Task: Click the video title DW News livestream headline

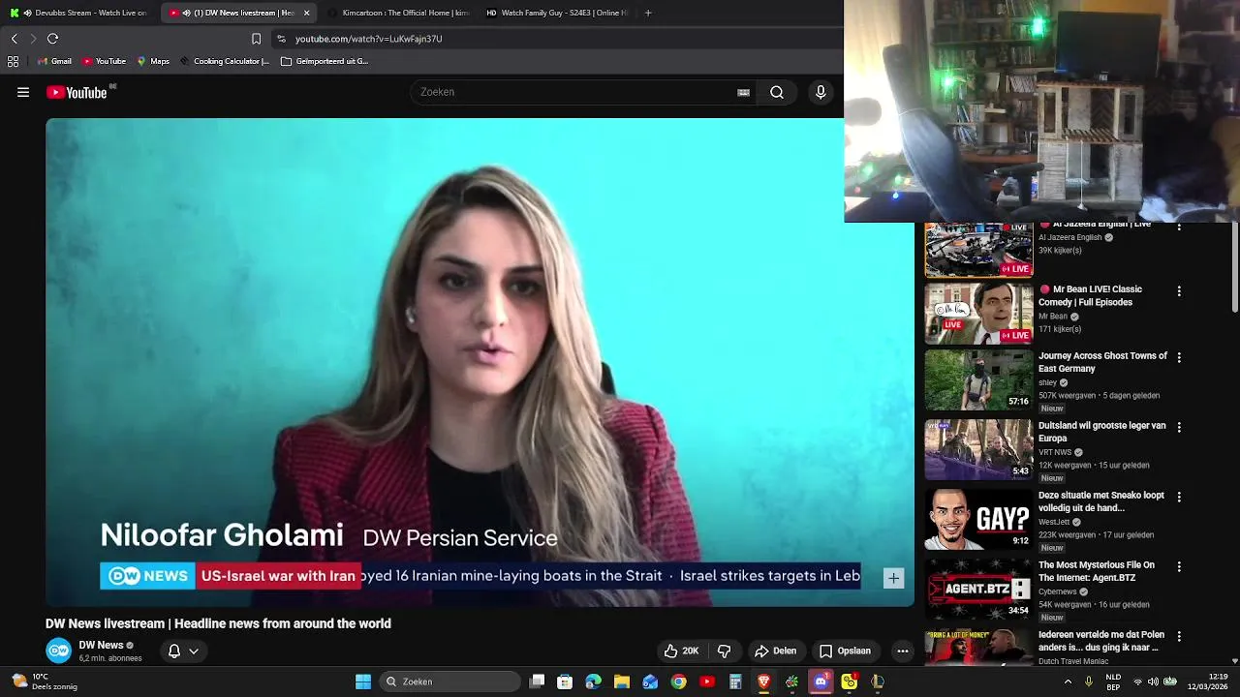Action: (218, 623)
